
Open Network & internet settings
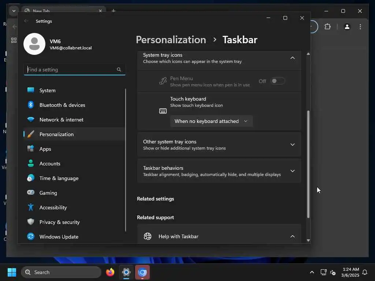pos(74,120)
